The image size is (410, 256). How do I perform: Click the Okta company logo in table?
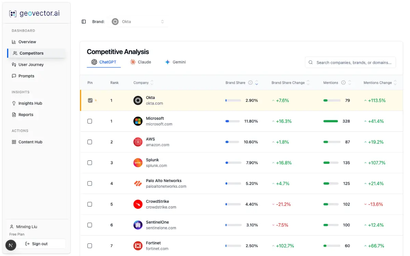138,100
